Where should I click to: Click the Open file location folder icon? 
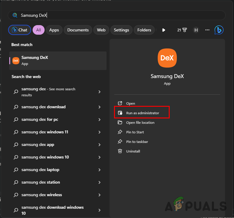click(120, 122)
